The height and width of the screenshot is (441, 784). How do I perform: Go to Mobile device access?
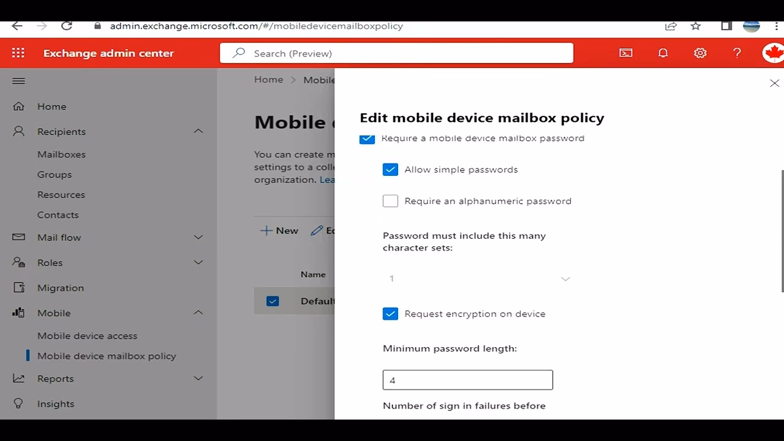point(87,336)
